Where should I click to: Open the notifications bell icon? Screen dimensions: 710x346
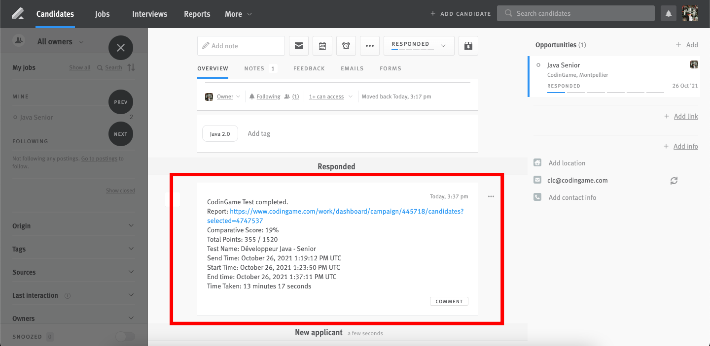click(x=669, y=14)
